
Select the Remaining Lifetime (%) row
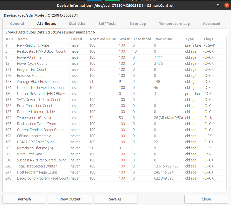pyautogui.click(x=35, y=148)
